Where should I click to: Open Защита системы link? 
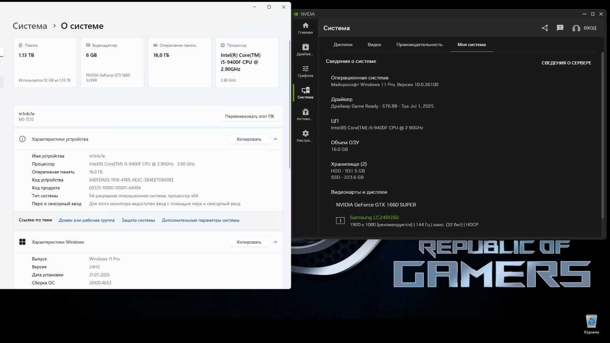138,220
